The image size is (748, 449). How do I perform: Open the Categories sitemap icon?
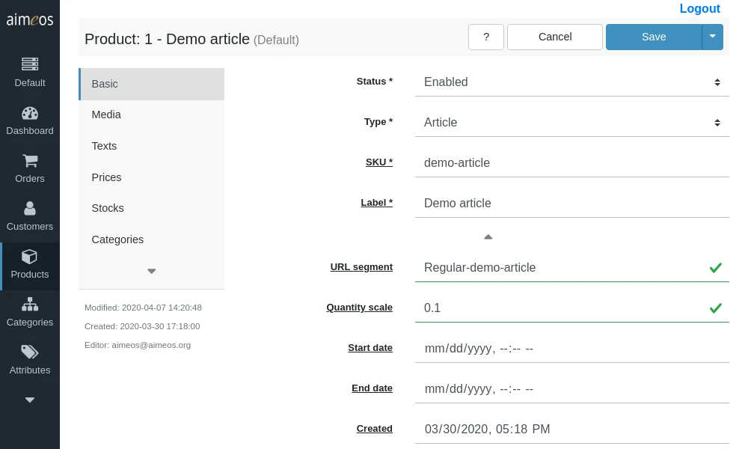point(30,305)
